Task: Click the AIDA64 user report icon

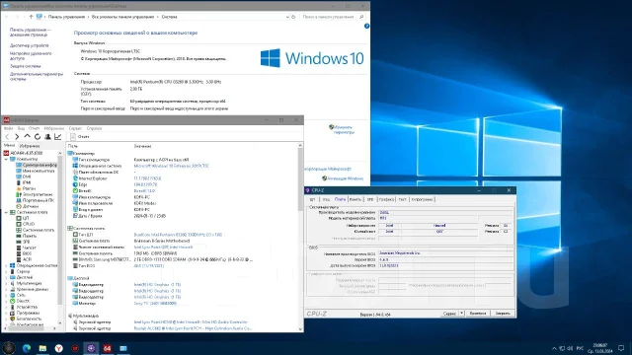Action: click(x=47, y=137)
